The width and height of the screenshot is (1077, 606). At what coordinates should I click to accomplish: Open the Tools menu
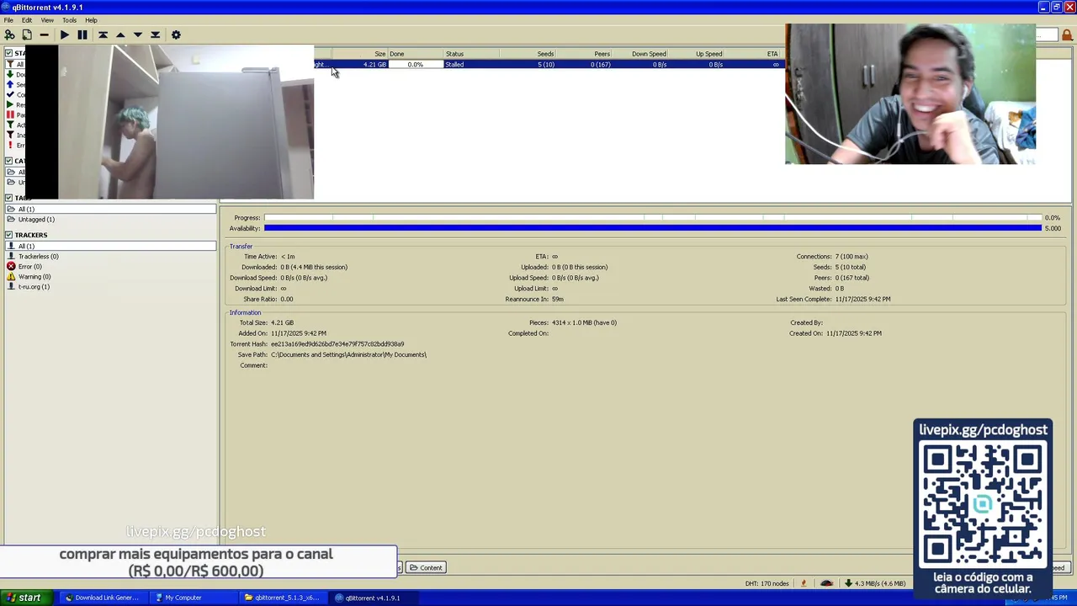[x=70, y=20]
